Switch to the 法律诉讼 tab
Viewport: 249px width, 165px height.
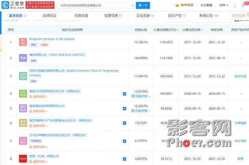point(49,15)
